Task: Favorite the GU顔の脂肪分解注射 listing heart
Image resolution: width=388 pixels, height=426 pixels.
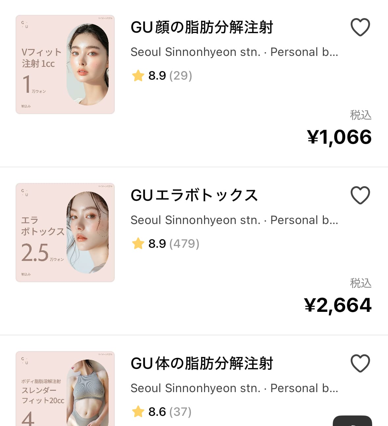Action: click(360, 27)
